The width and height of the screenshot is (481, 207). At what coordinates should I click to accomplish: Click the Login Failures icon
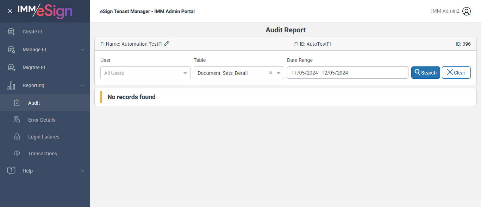(17, 137)
